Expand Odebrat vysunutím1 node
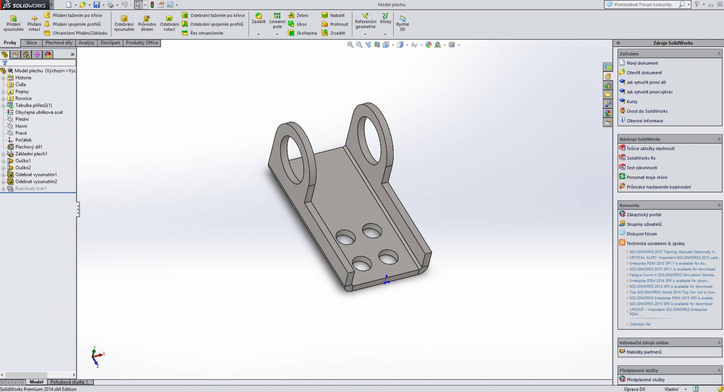This screenshot has height=392, width=724. click(x=3, y=175)
